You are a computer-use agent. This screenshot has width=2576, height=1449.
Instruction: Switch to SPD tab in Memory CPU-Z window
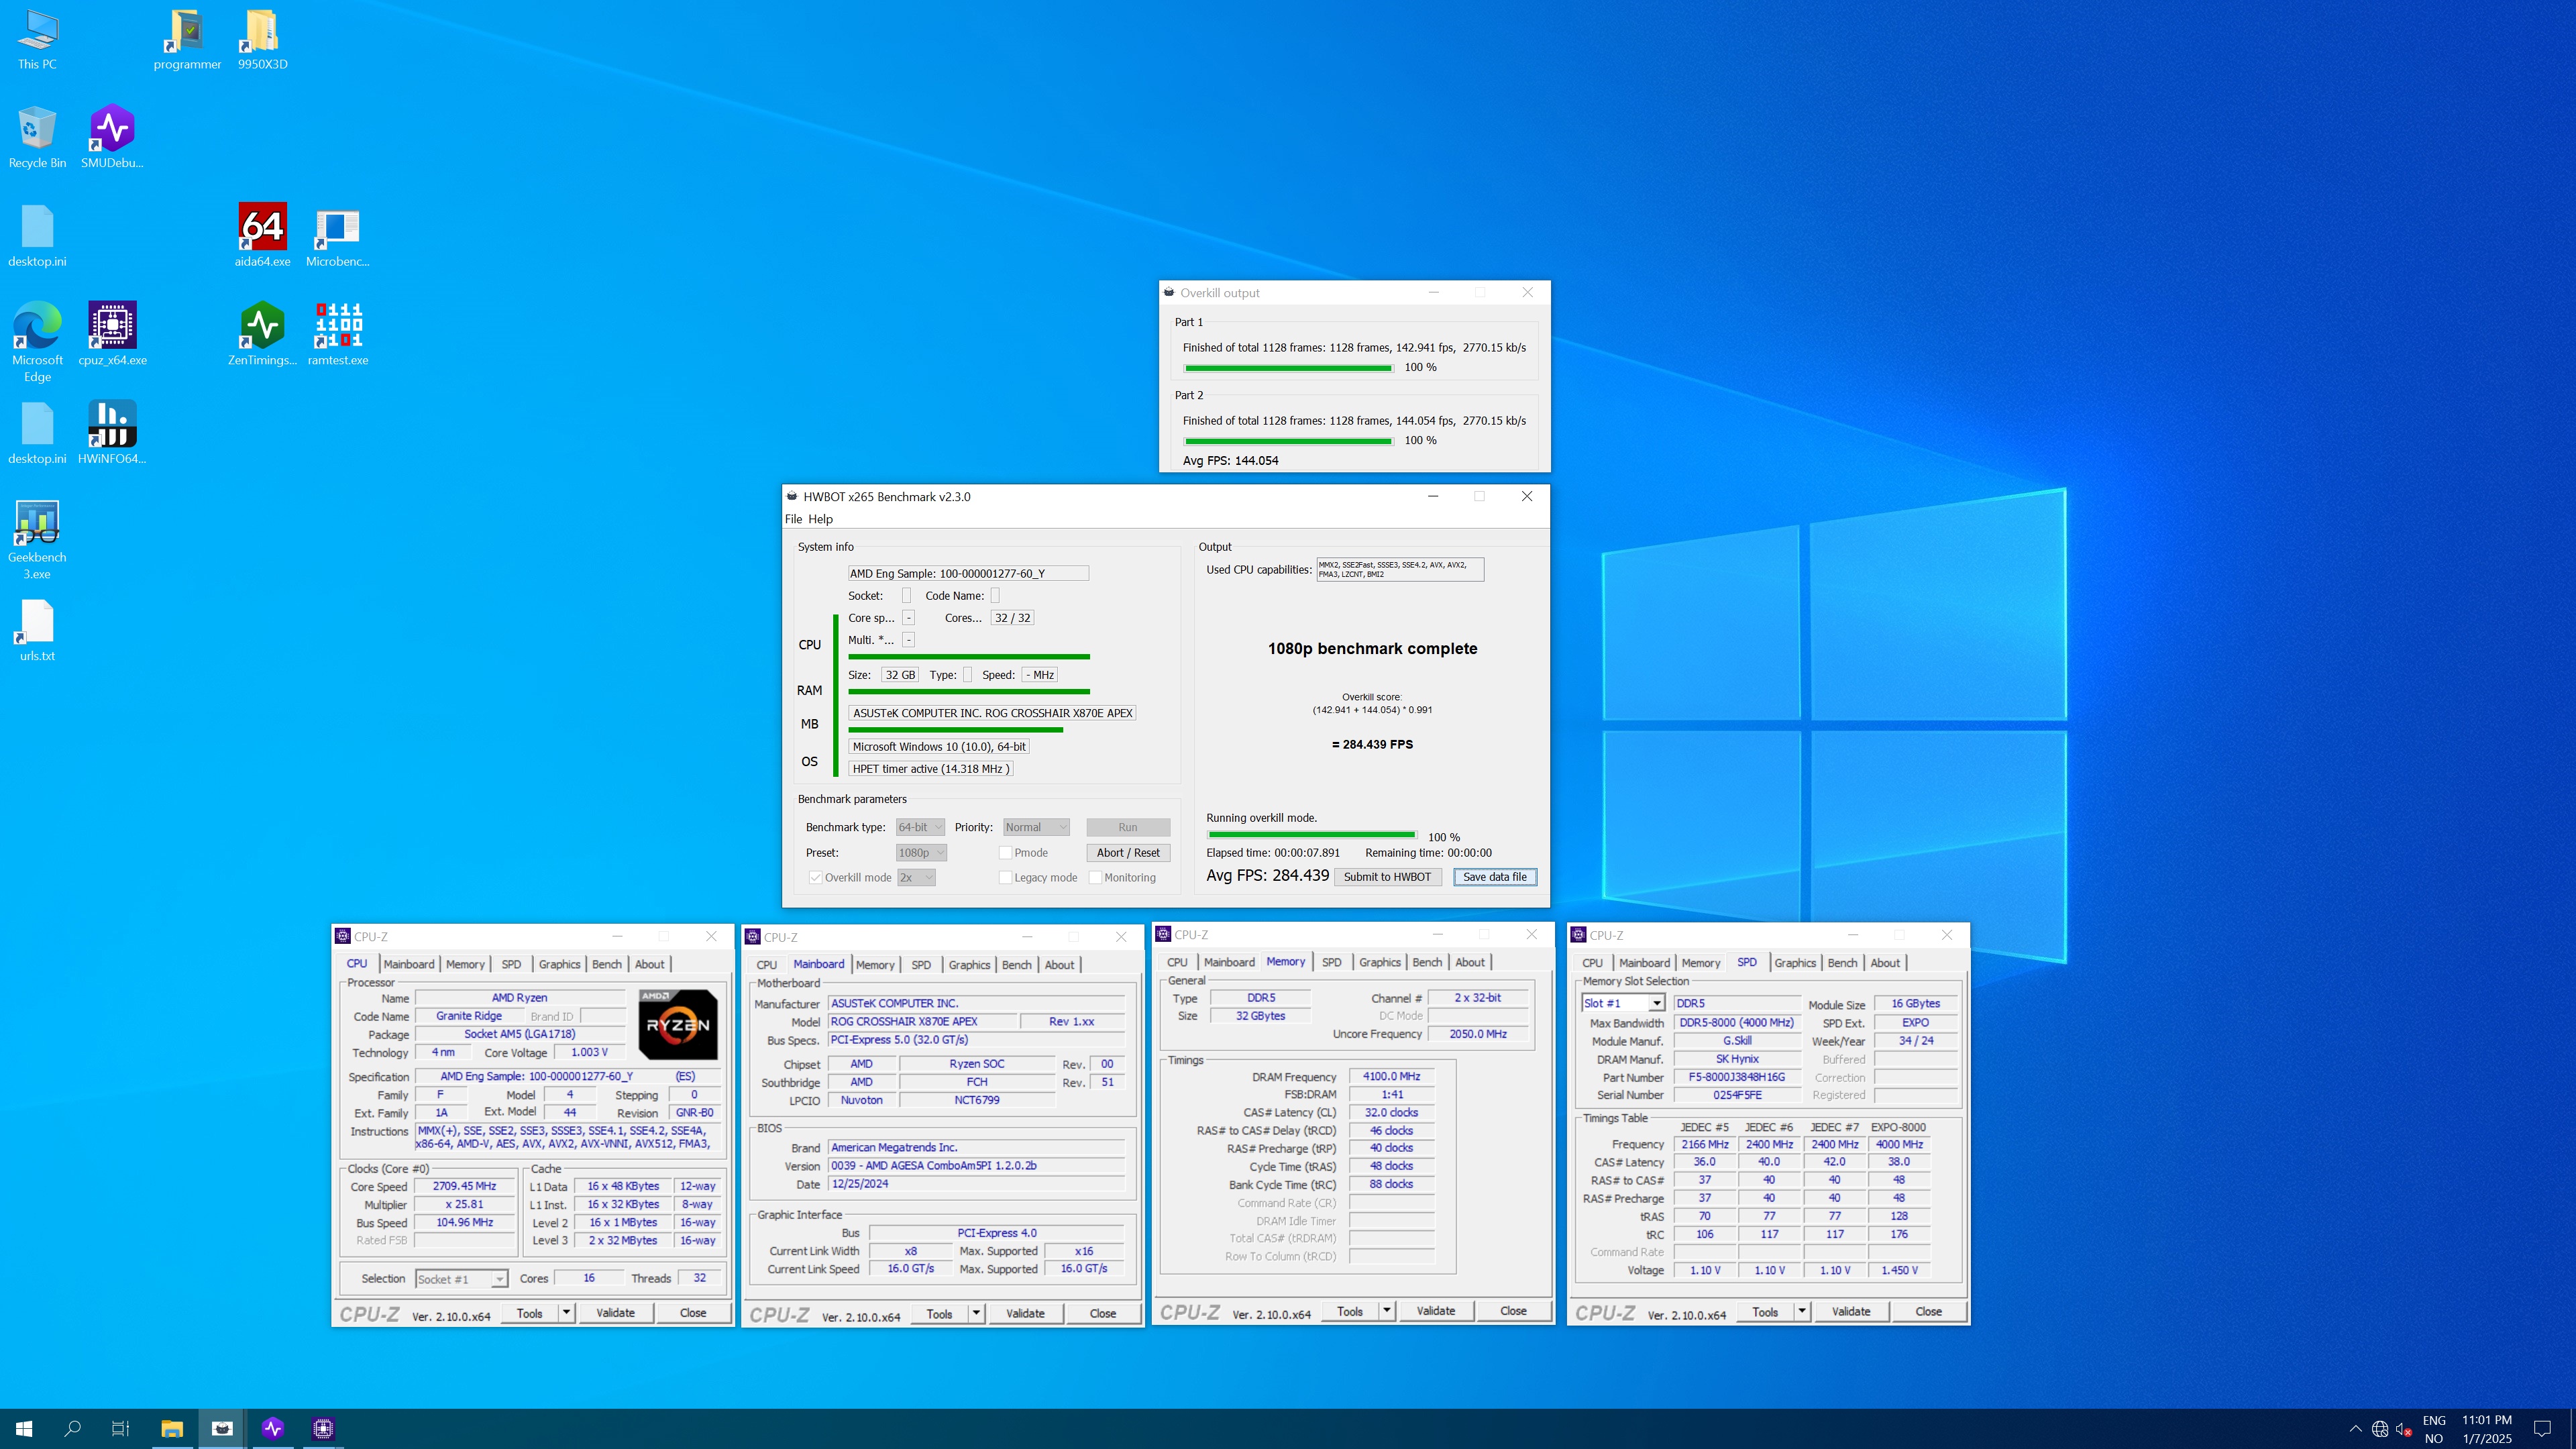(1331, 962)
